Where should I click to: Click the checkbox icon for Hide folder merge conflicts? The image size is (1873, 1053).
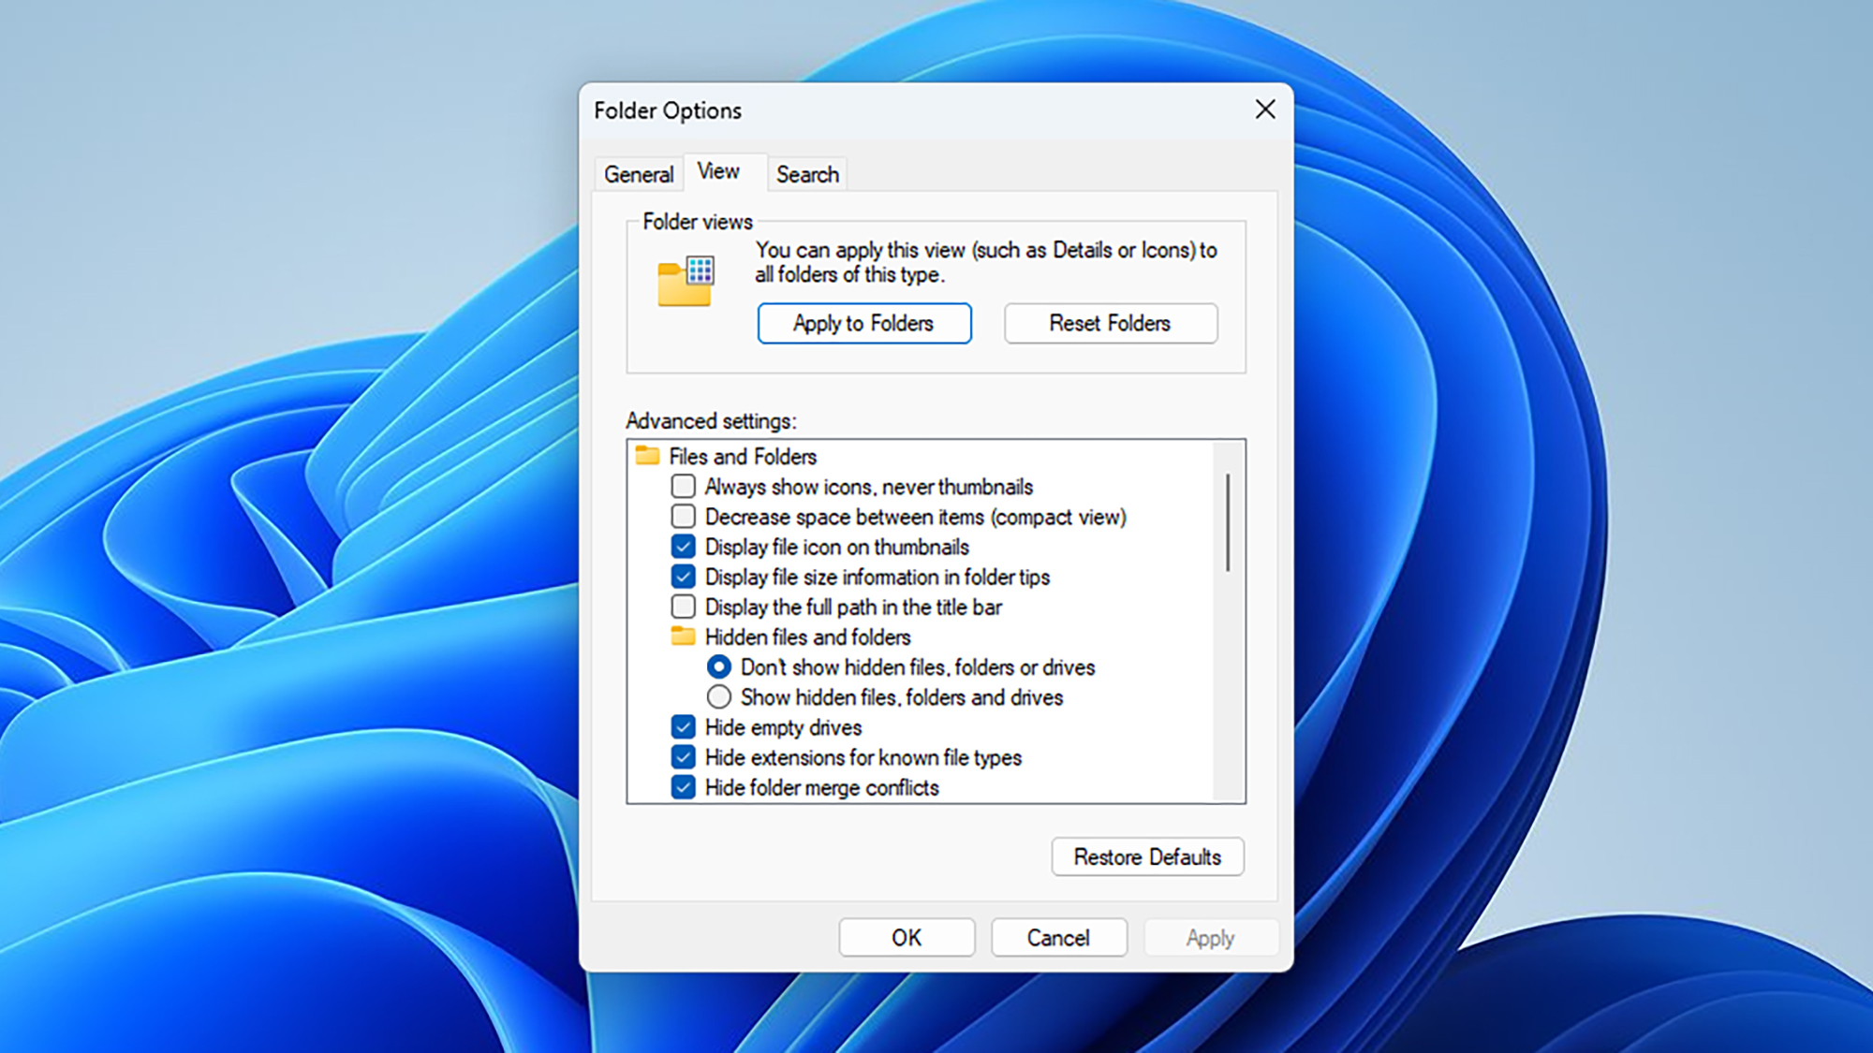tap(682, 787)
